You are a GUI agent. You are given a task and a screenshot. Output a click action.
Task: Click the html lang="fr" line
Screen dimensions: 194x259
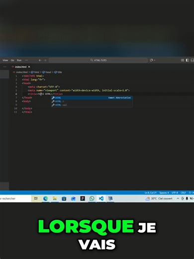tap(33, 80)
